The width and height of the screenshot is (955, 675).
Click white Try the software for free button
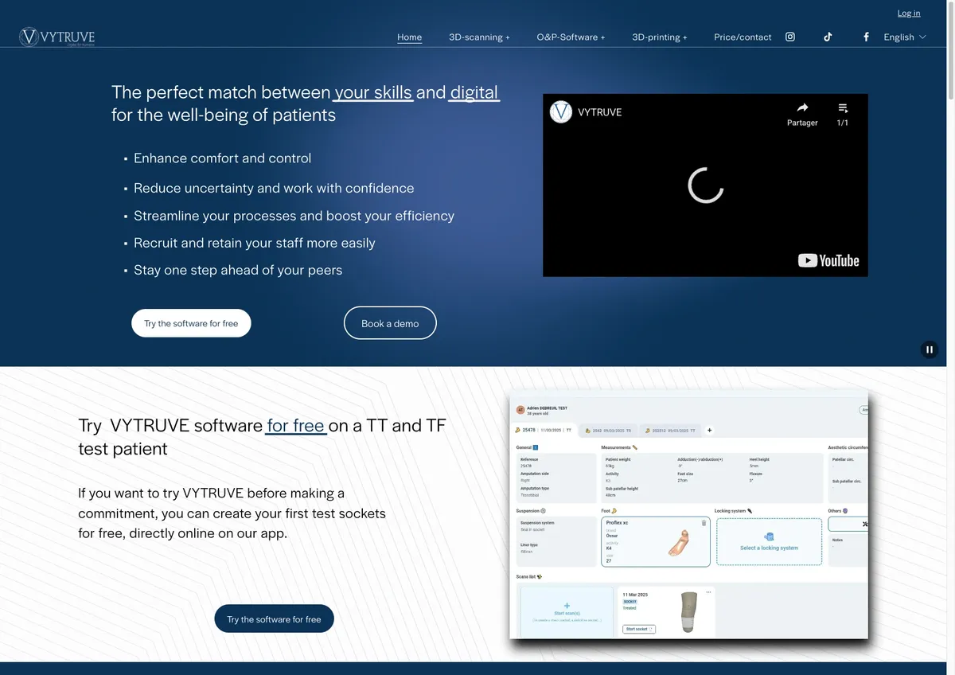point(191,323)
